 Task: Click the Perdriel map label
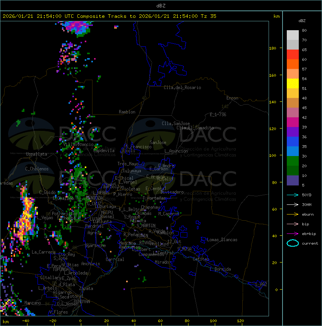[x=94, y=226]
